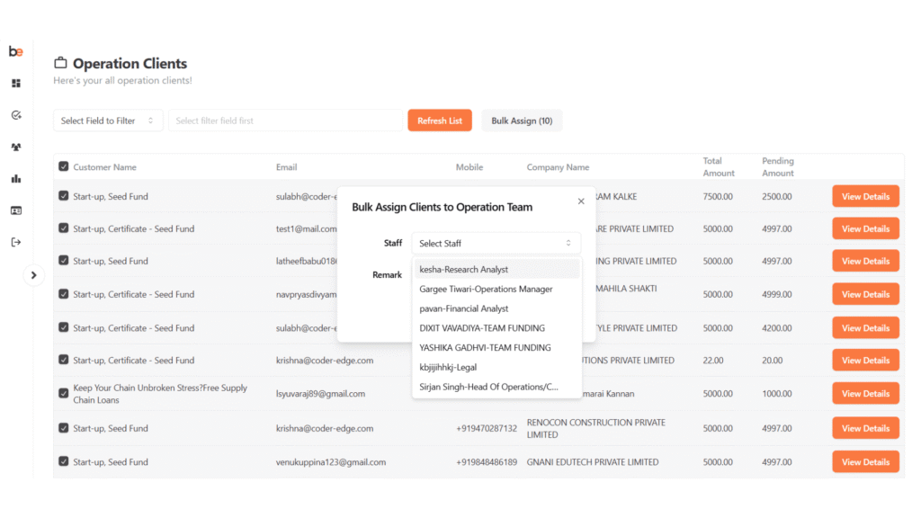Image resolution: width=921 pixels, height=518 pixels.
Task: Click the filter value input field
Action: click(x=285, y=121)
